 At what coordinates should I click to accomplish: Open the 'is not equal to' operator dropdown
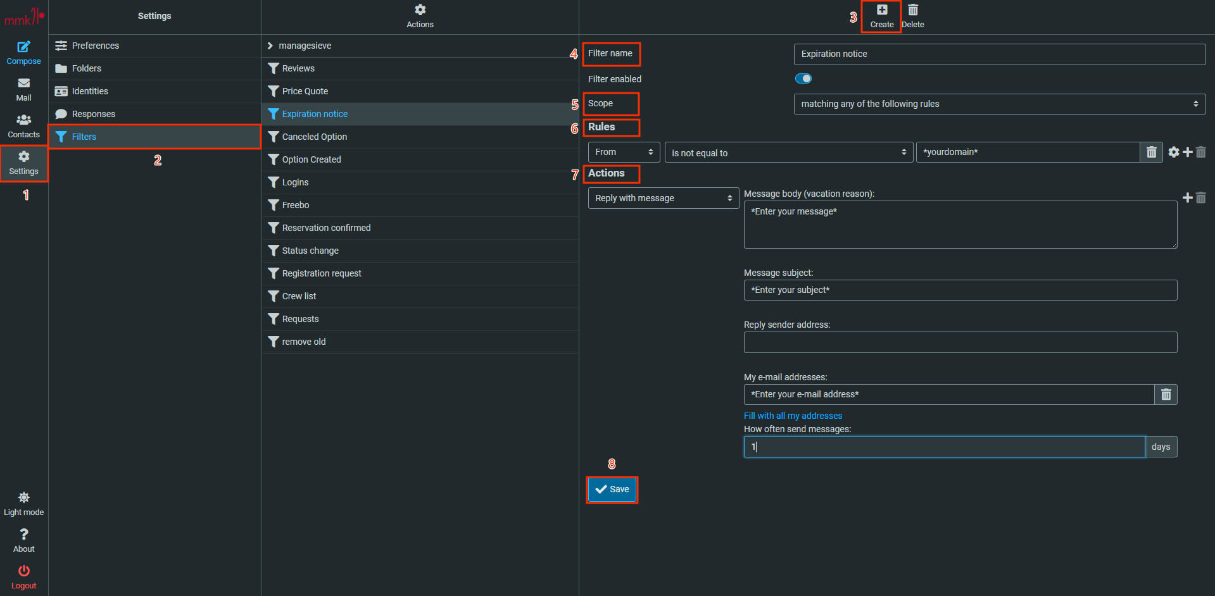pos(788,152)
